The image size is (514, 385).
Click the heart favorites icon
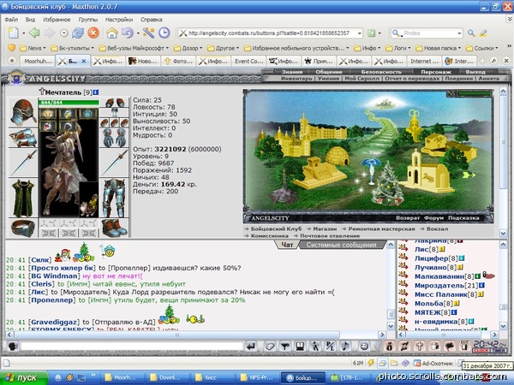coord(11,48)
